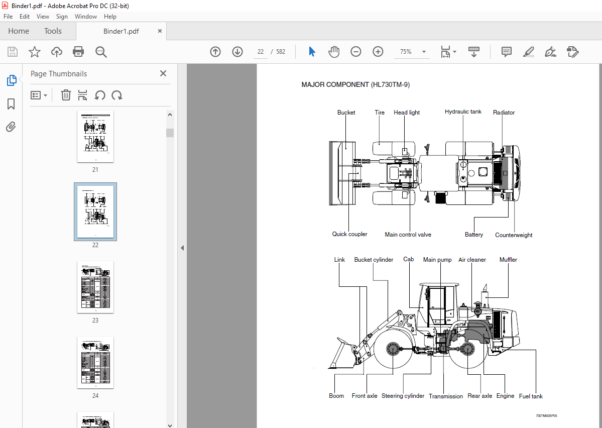The width and height of the screenshot is (602, 428).
Task: Click the 'Bucket cylinder' label
Action: click(374, 260)
